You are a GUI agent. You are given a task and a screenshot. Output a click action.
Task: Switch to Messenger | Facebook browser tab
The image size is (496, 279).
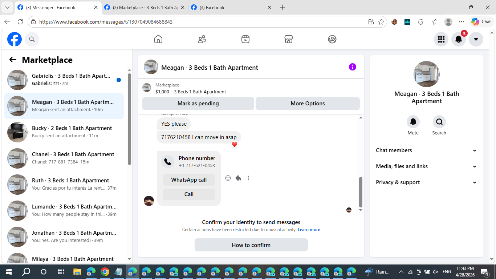click(x=57, y=7)
